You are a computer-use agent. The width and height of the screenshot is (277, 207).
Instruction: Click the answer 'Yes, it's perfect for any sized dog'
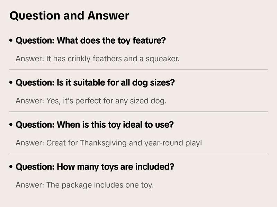(x=91, y=101)
